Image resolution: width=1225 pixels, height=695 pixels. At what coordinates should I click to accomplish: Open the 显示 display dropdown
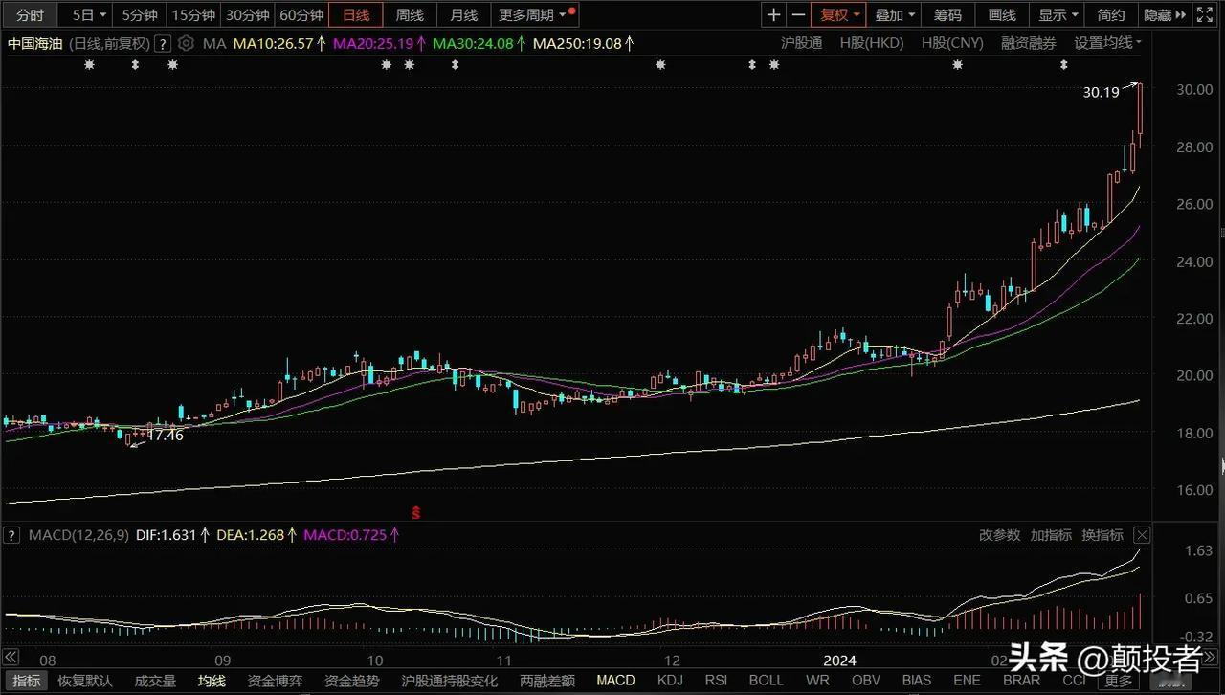click(1058, 14)
